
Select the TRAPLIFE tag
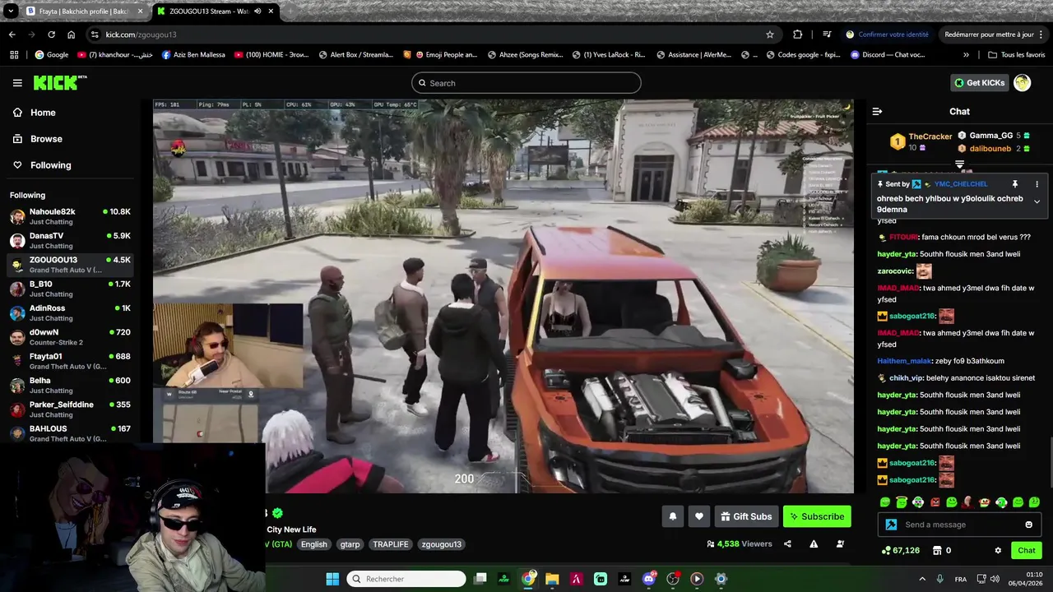[x=391, y=544]
